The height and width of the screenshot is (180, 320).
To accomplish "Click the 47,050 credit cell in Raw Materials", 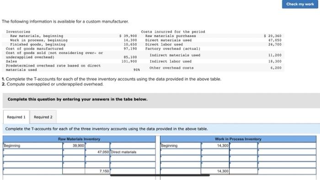I will point(97,152).
